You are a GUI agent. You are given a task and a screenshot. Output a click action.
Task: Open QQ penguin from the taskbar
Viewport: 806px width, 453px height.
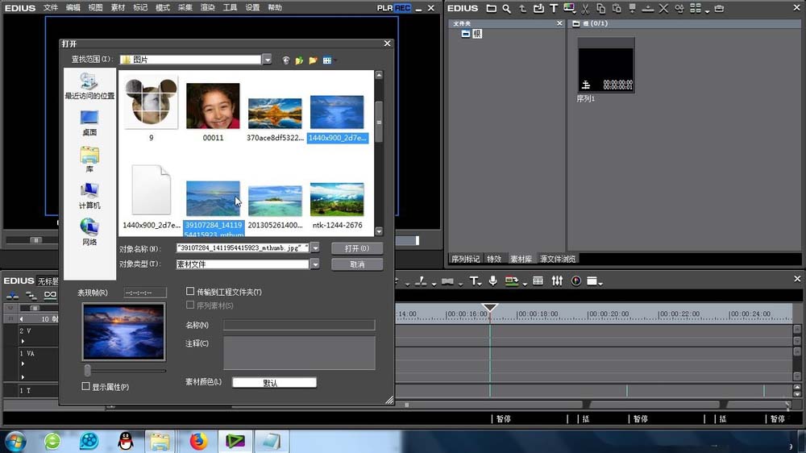click(126, 441)
